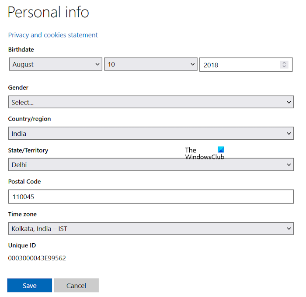Click the Personal info page heading
306x297 pixels.
[x=48, y=12]
